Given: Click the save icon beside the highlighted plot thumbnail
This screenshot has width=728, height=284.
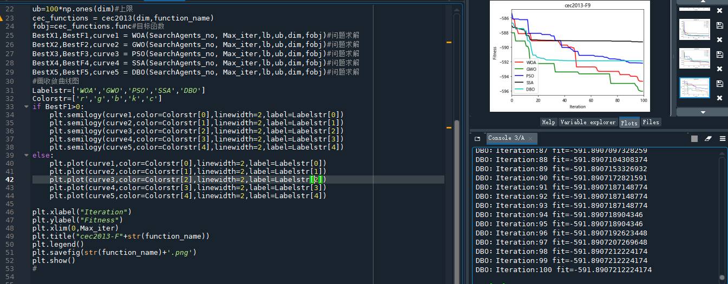Looking at the screenshot, I should coord(719,84).
